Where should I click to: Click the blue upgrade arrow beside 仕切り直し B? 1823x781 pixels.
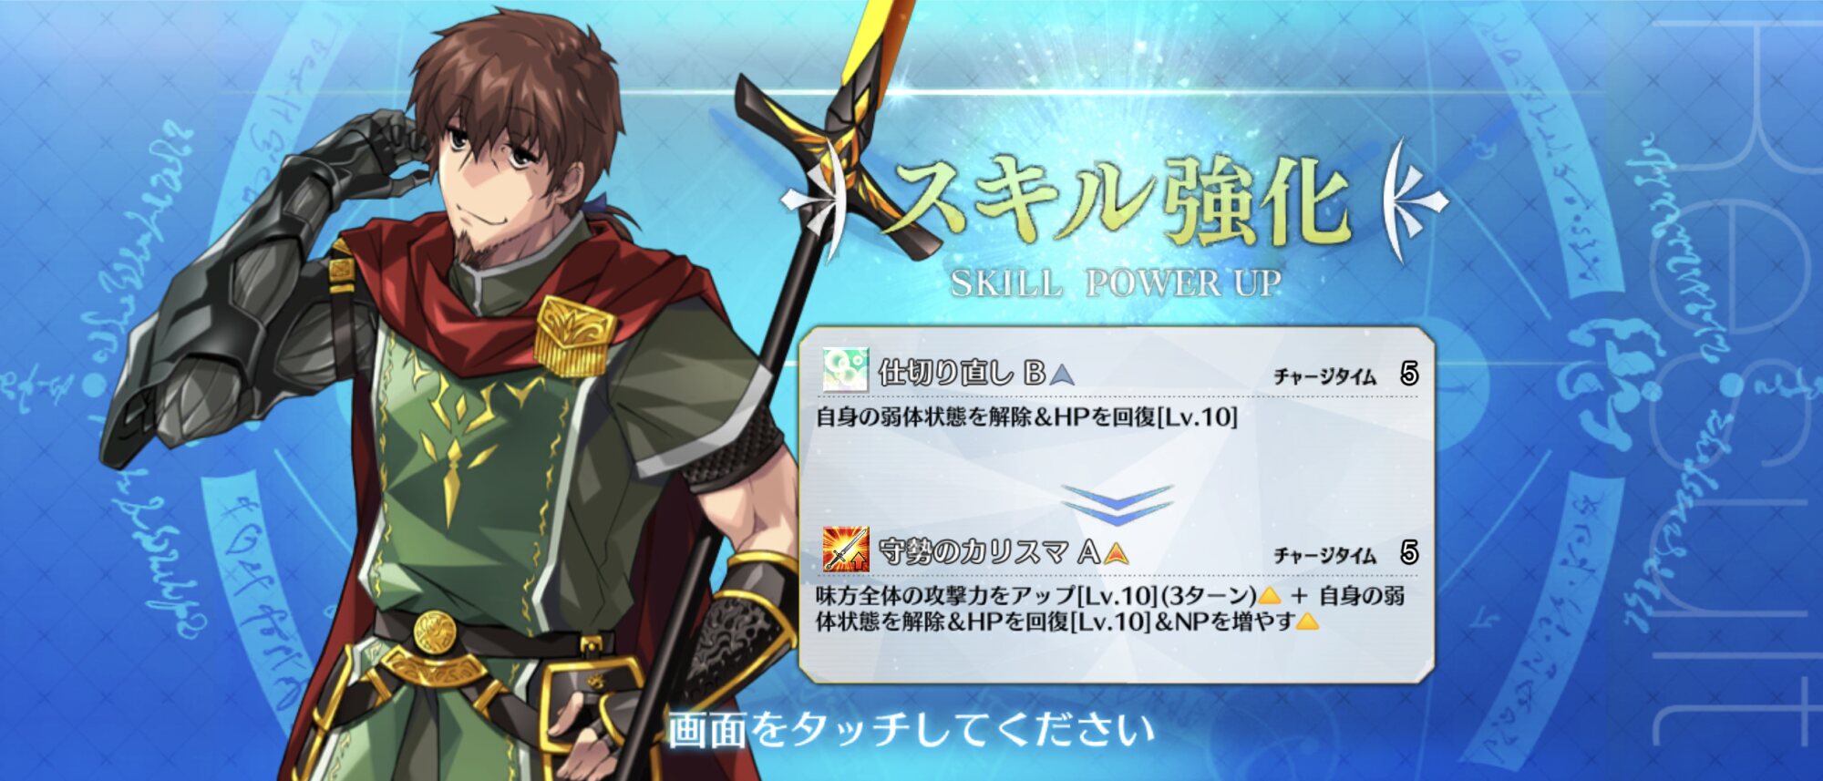click(1063, 374)
